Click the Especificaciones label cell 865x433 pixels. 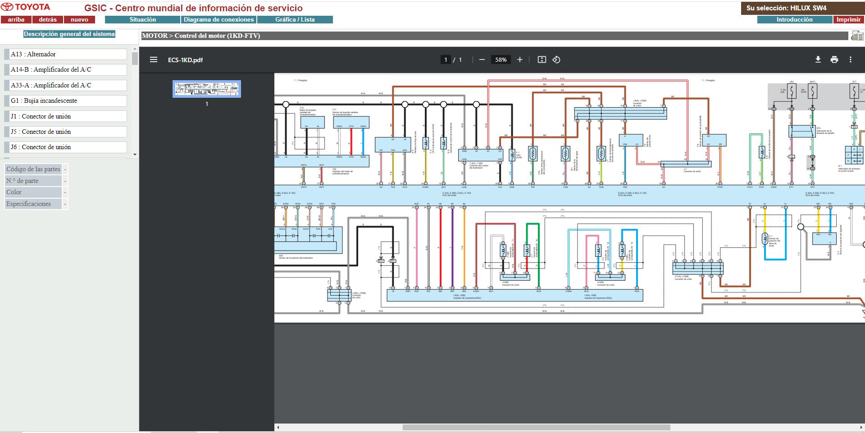[33, 204]
